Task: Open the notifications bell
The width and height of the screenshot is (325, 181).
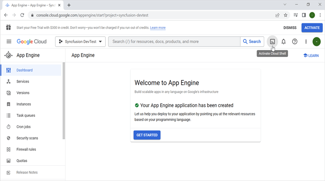Action: 283,41
